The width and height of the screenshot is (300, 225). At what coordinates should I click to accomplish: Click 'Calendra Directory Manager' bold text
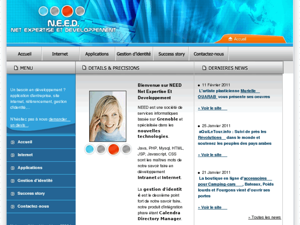[x=159, y=216]
